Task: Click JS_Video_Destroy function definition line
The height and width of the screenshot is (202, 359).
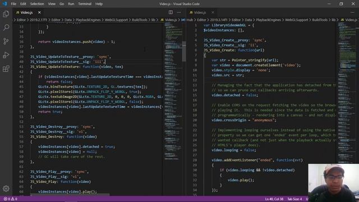Action: click(x=63, y=137)
